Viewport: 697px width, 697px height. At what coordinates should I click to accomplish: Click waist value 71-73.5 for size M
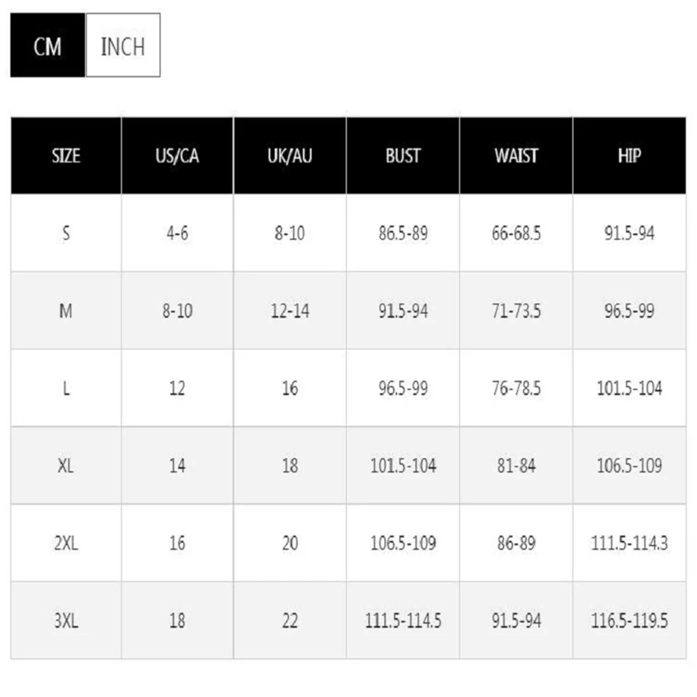tap(516, 311)
